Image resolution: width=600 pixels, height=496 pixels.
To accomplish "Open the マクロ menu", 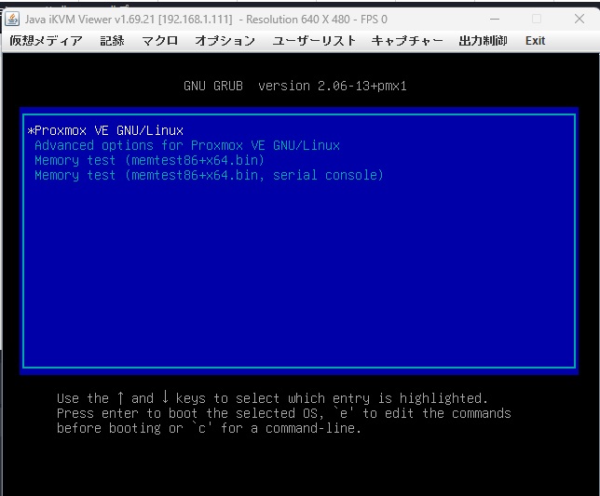I will [160, 41].
